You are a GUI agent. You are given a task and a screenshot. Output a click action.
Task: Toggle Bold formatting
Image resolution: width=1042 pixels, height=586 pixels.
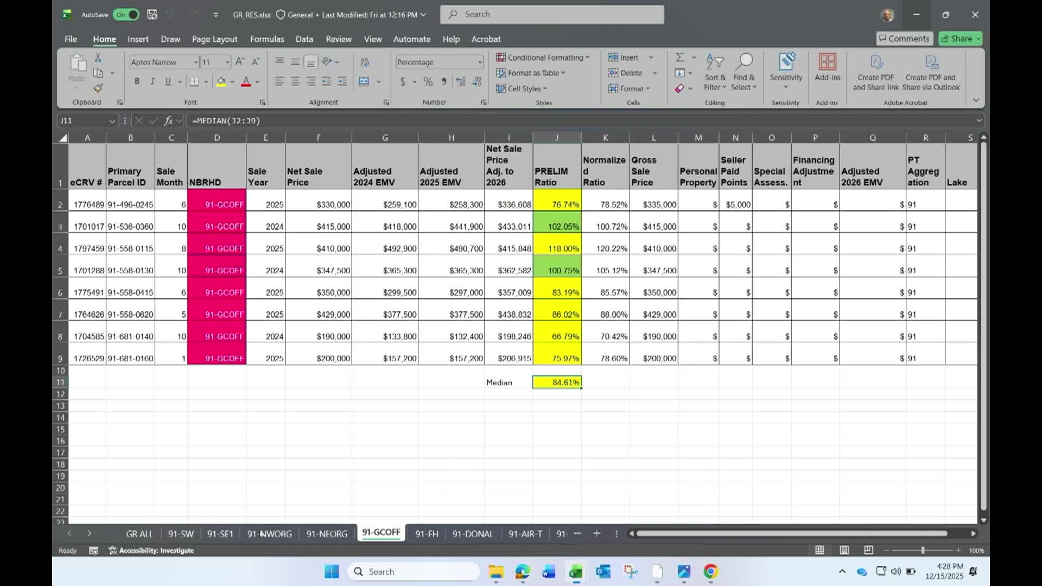(x=137, y=81)
